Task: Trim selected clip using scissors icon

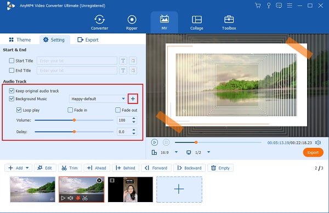Action: coord(85,198)
